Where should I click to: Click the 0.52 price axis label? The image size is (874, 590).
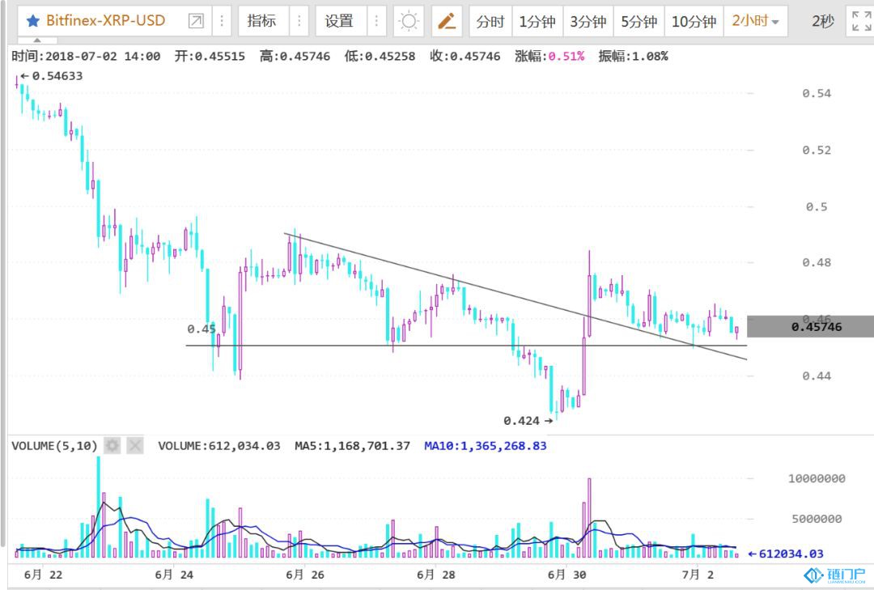817,150
